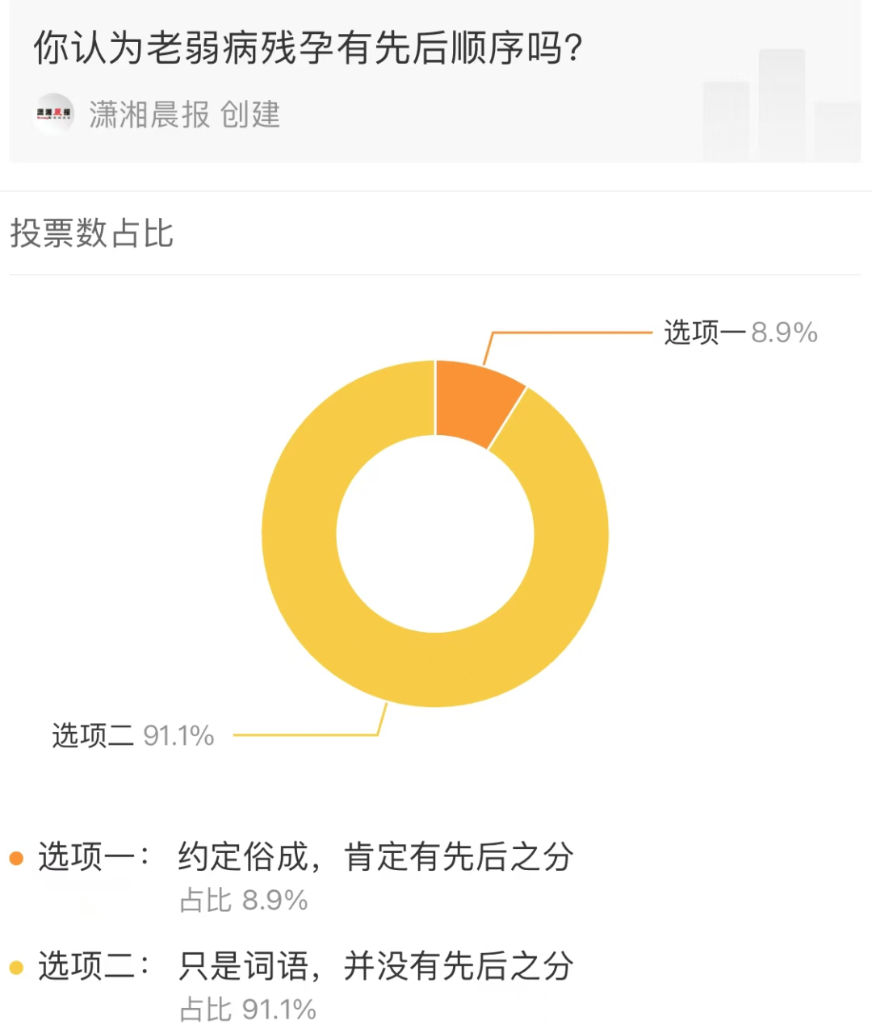The height and width of the screenshot is (1029, 872).
Task: Open the poll title 你认为老弱病残孕有先后顺序吗
Action: coord(308,49)
